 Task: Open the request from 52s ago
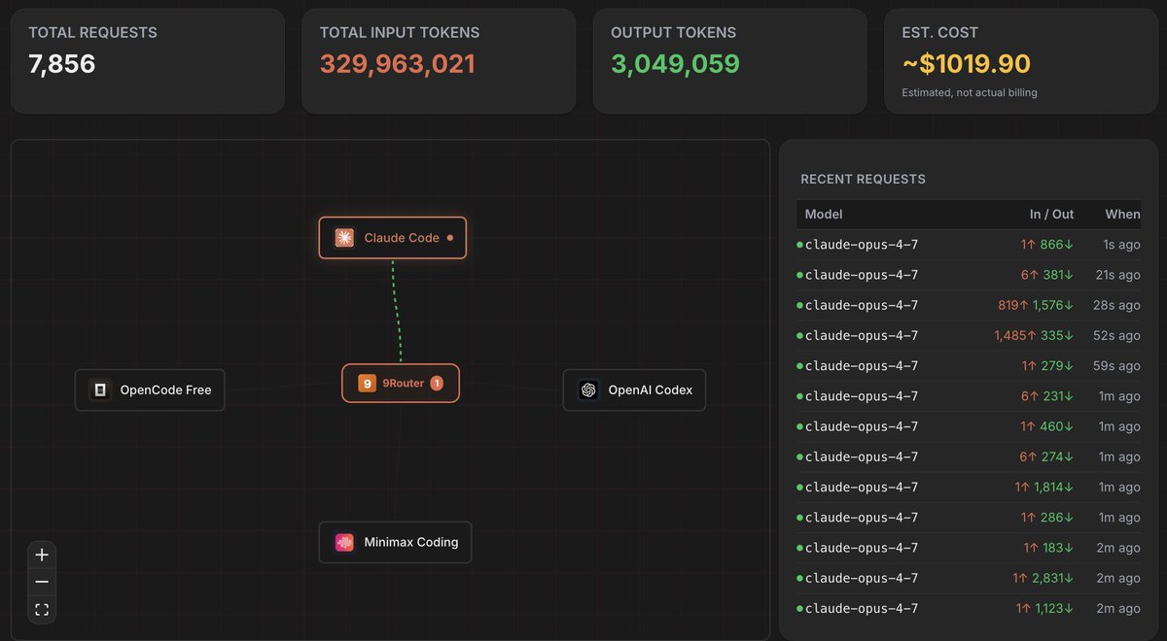tap(969, 335)
